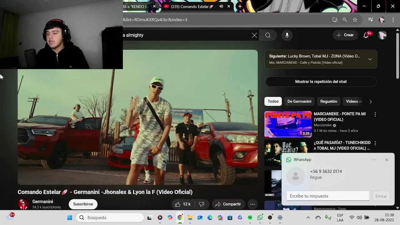
Task: Mute the Comando Estelar tab via speaker icon
Action: [x=221, y=6]
